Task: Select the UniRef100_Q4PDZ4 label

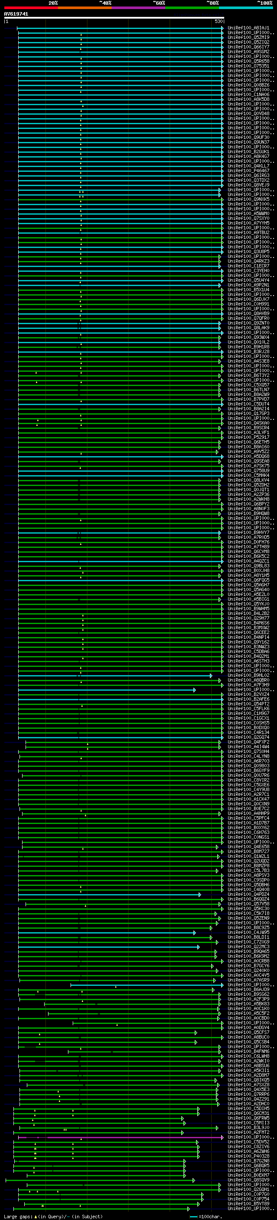Action: 248,894
